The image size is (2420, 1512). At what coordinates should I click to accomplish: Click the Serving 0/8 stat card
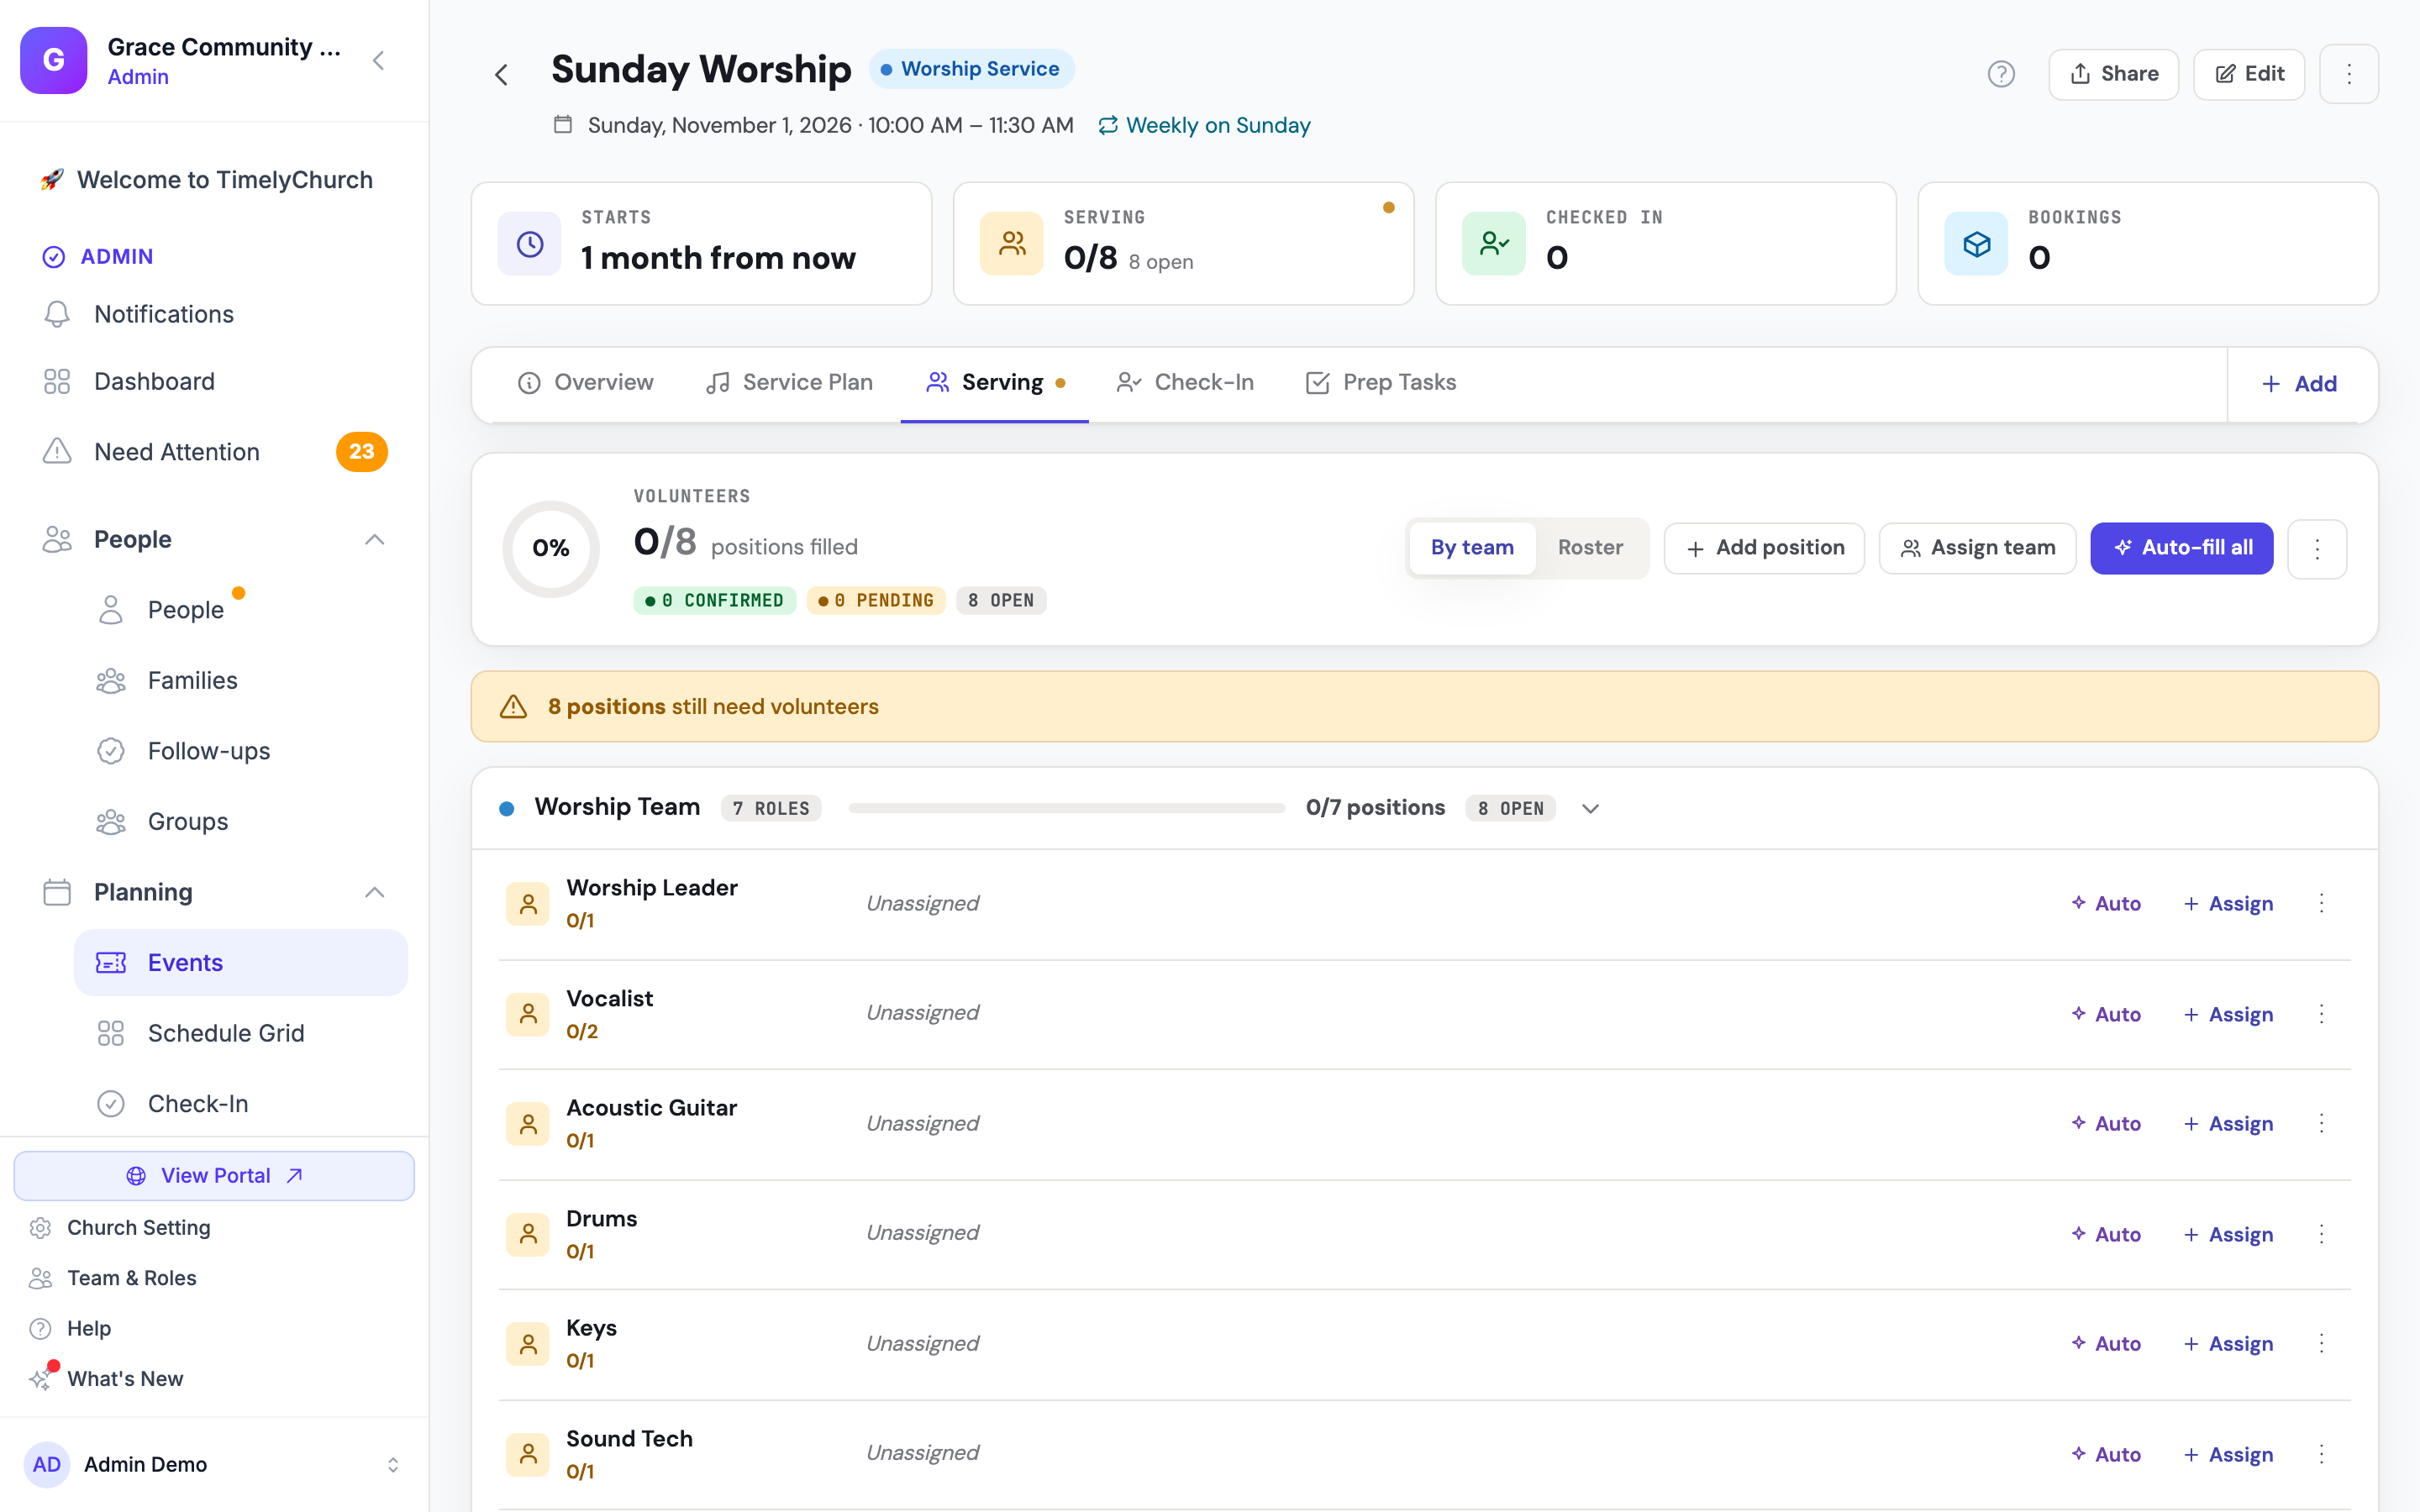point(1183,244)
